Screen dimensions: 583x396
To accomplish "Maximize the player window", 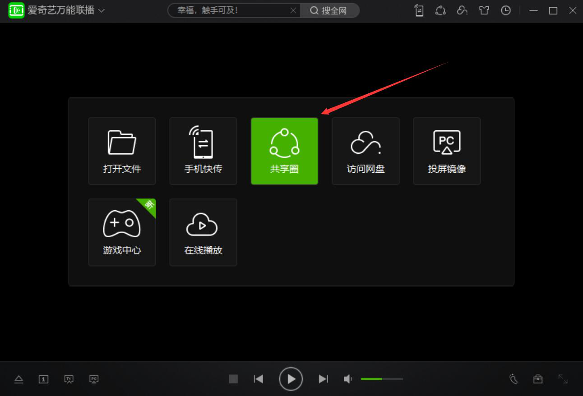I will (x=553, y=10).
